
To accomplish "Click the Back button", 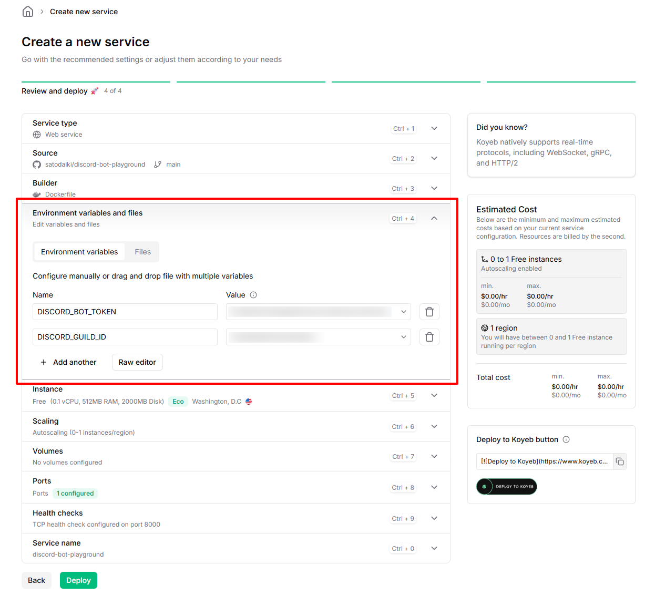I will pyautogui.click(x=36, y=580).
